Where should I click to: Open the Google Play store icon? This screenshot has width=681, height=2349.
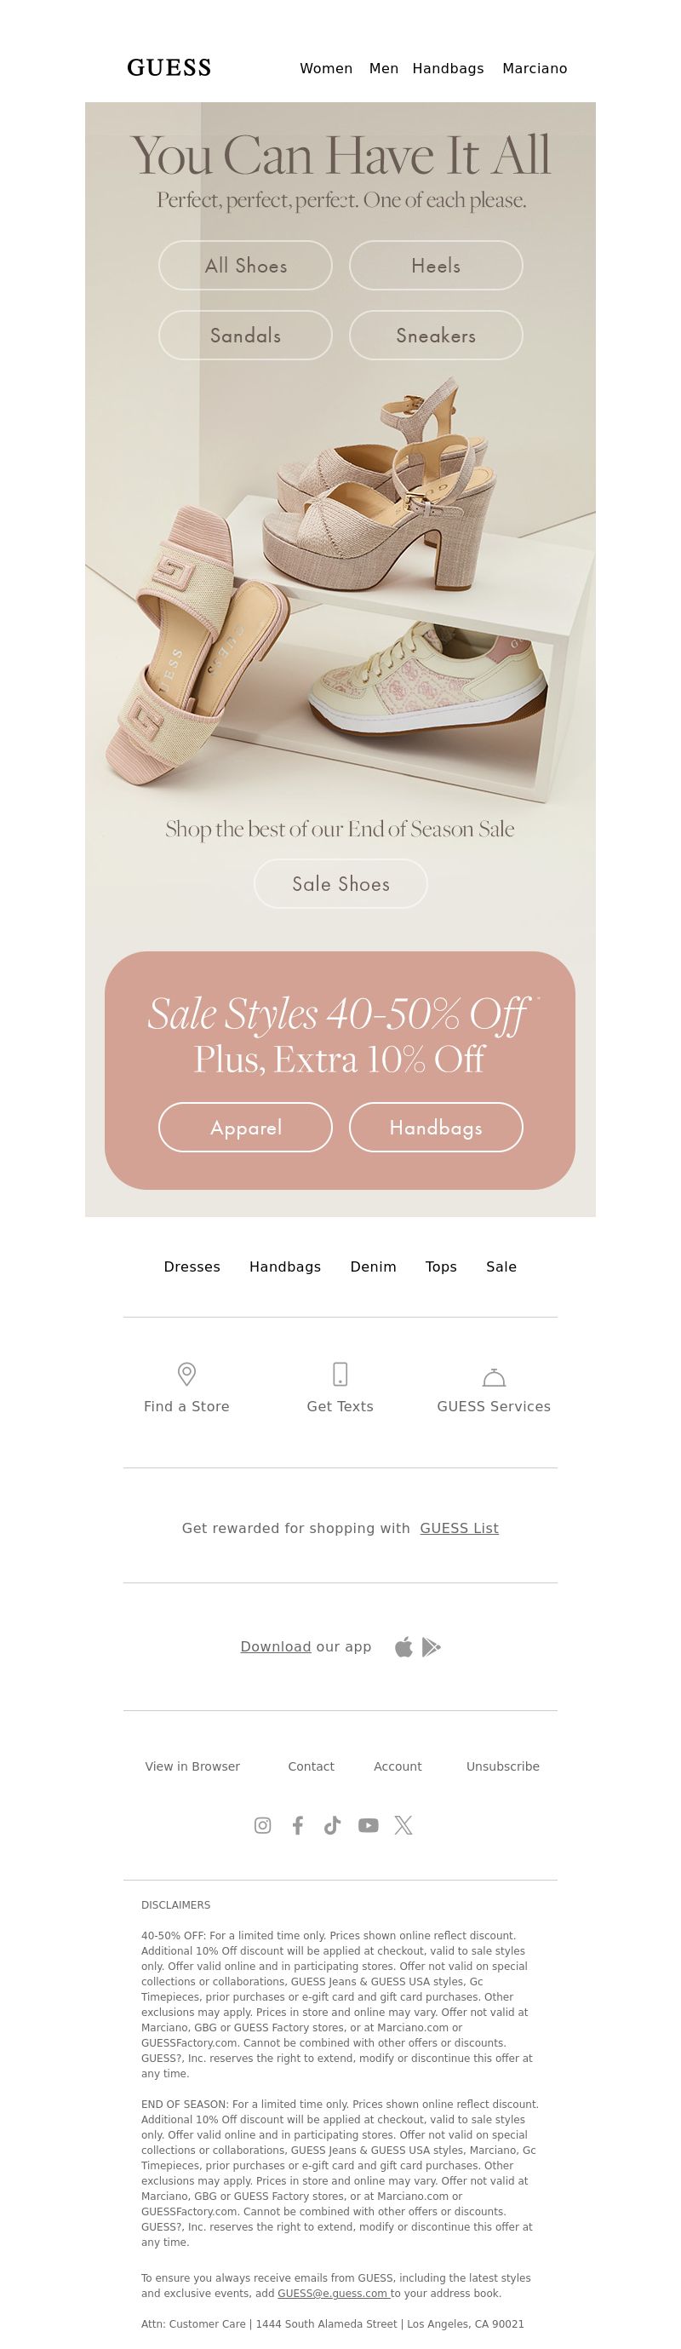click(x=432, y=1647)
